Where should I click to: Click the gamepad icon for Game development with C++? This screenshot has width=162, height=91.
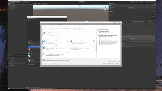pyautogui.click(x=44, y=54)
